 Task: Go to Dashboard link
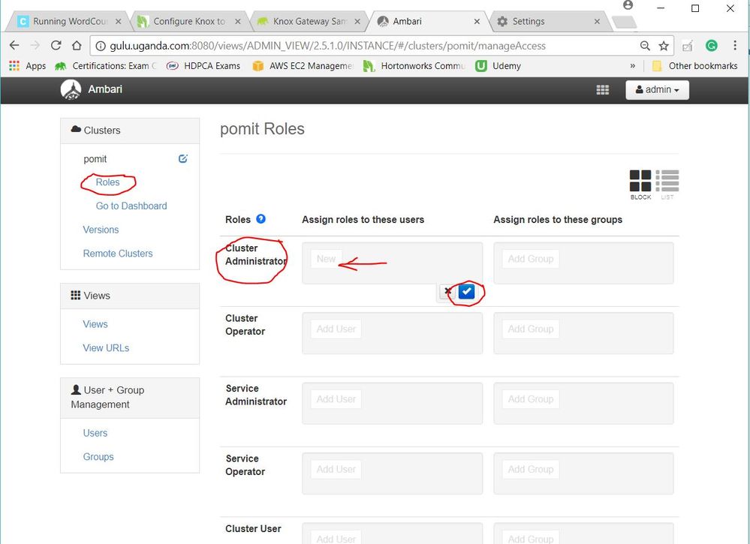click(x=131, y=206)
